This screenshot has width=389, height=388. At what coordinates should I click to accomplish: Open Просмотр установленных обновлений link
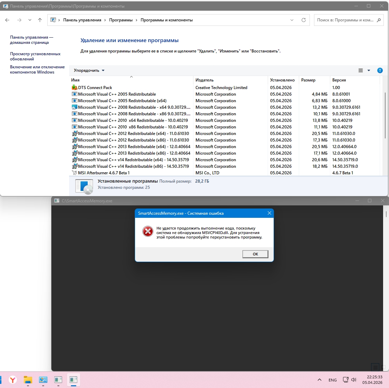click(35, 57)
